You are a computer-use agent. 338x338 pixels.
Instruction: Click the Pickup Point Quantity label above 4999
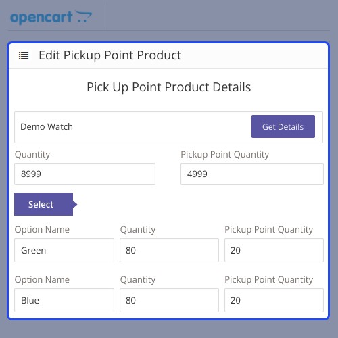coord(225,155)
